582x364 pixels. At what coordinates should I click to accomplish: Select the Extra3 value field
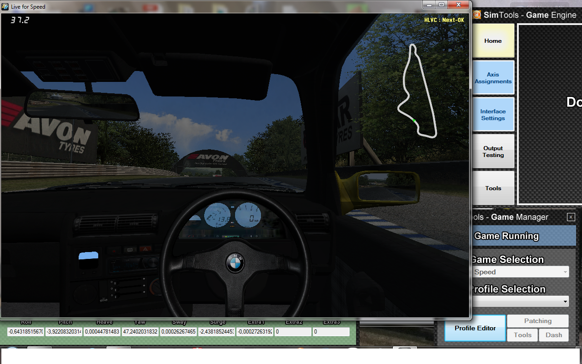click(331, 332)
